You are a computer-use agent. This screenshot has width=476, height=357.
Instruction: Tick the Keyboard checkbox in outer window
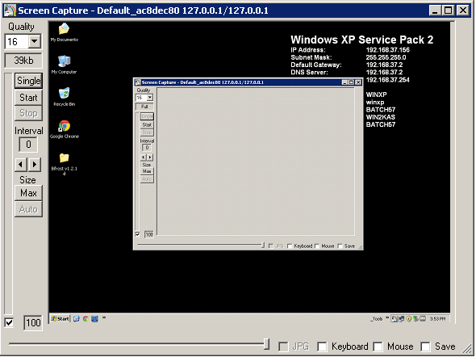(322, 346)
